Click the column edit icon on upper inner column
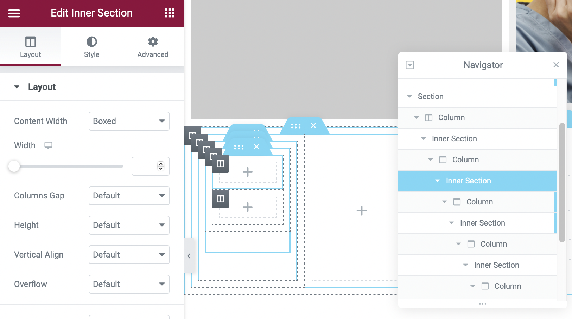 coord(221,164)
